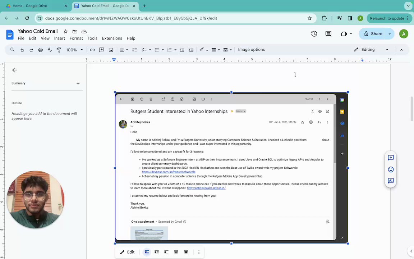Open line and paragraph spacing
414x259 pixels.
134,50
